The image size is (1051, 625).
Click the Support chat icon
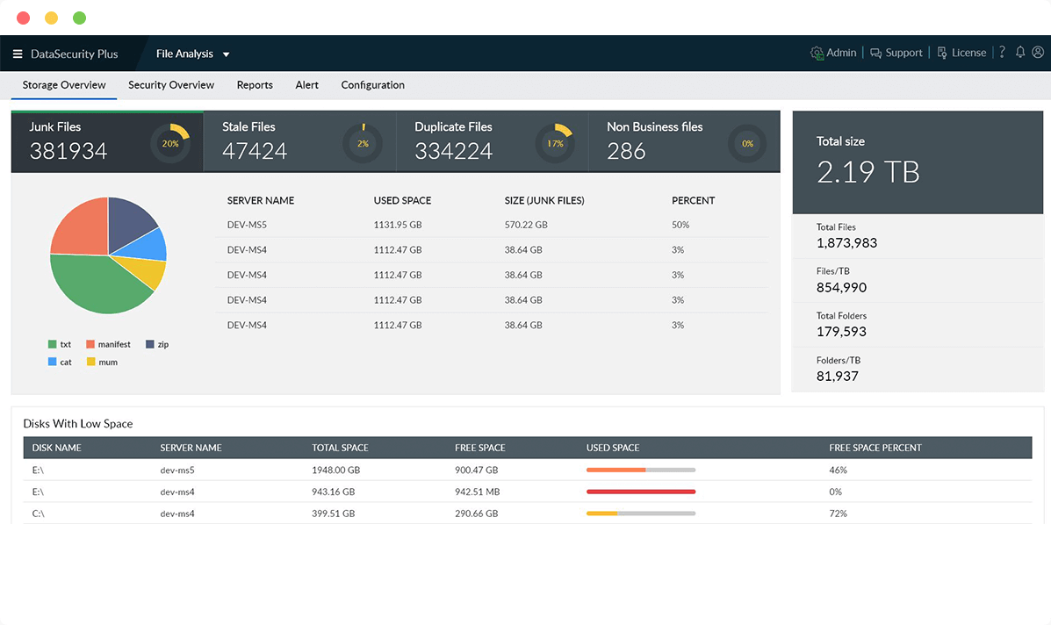tap(875, 53)
